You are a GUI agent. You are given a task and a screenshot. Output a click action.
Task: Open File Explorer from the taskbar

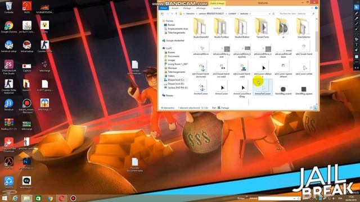[x=27, y=198]
